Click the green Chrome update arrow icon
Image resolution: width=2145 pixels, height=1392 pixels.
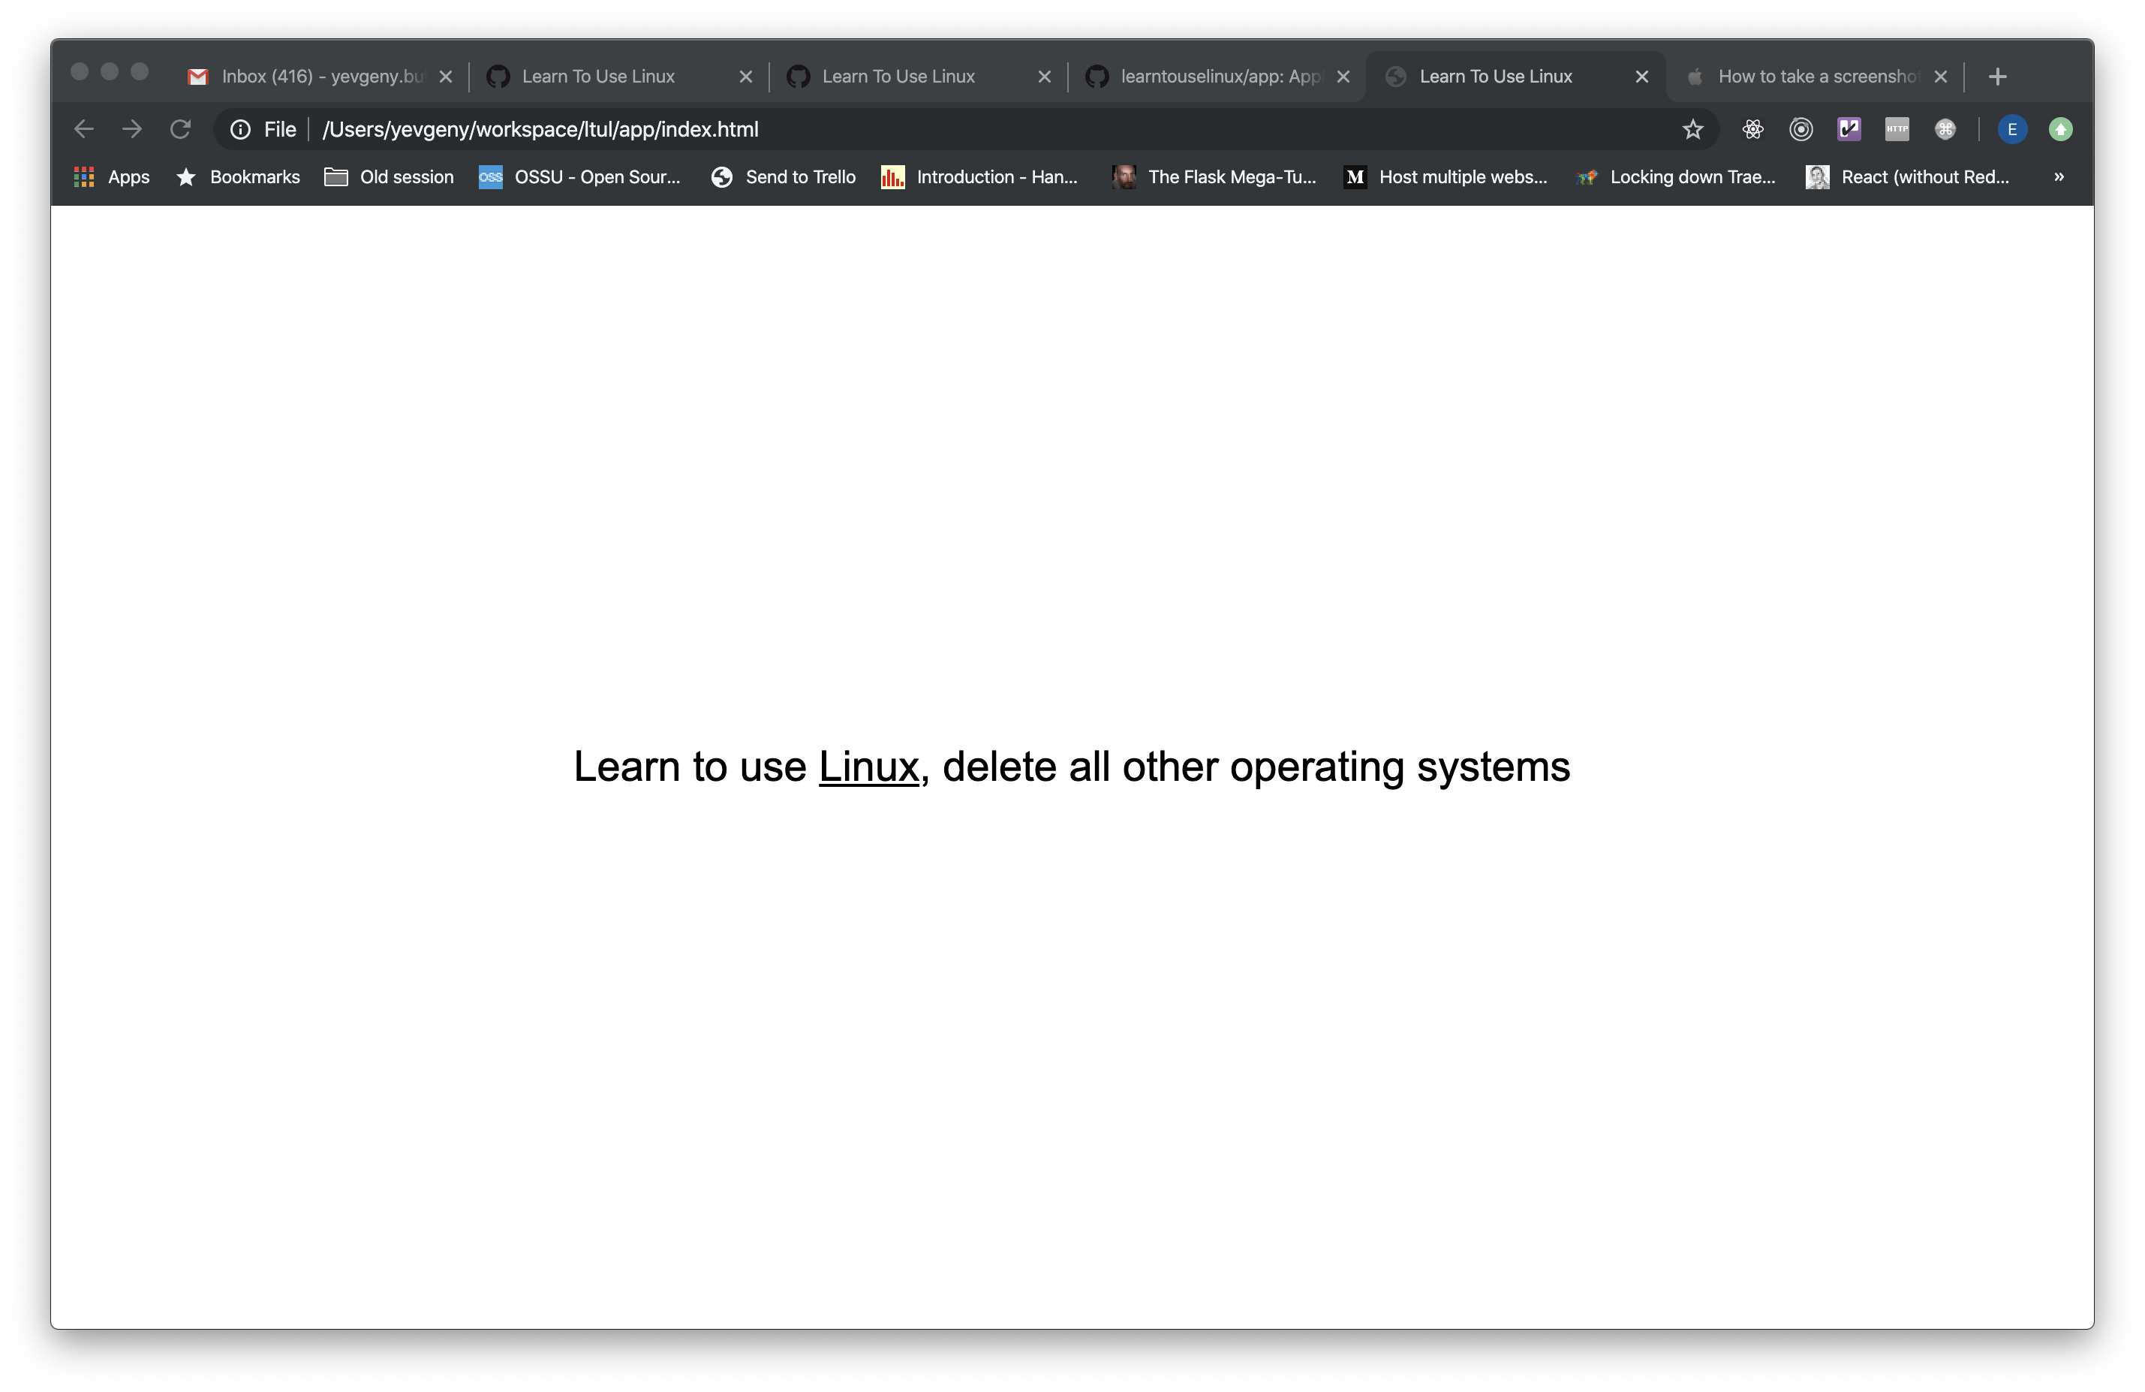point(2060,130)
